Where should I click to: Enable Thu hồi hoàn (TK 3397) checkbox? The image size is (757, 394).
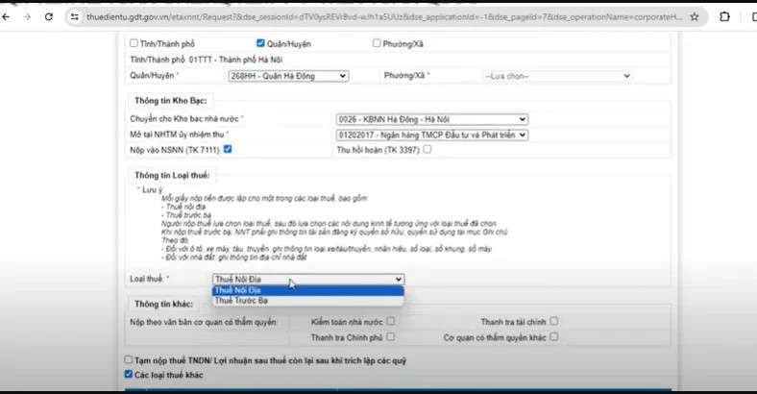(x=427, y=150)
